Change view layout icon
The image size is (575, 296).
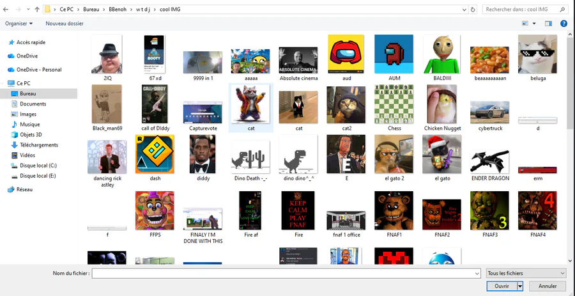point(526,24)
